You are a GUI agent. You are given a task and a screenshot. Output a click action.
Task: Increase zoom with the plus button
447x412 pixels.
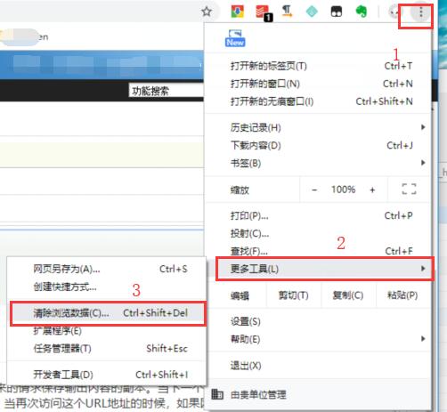(x=372, y=190)
